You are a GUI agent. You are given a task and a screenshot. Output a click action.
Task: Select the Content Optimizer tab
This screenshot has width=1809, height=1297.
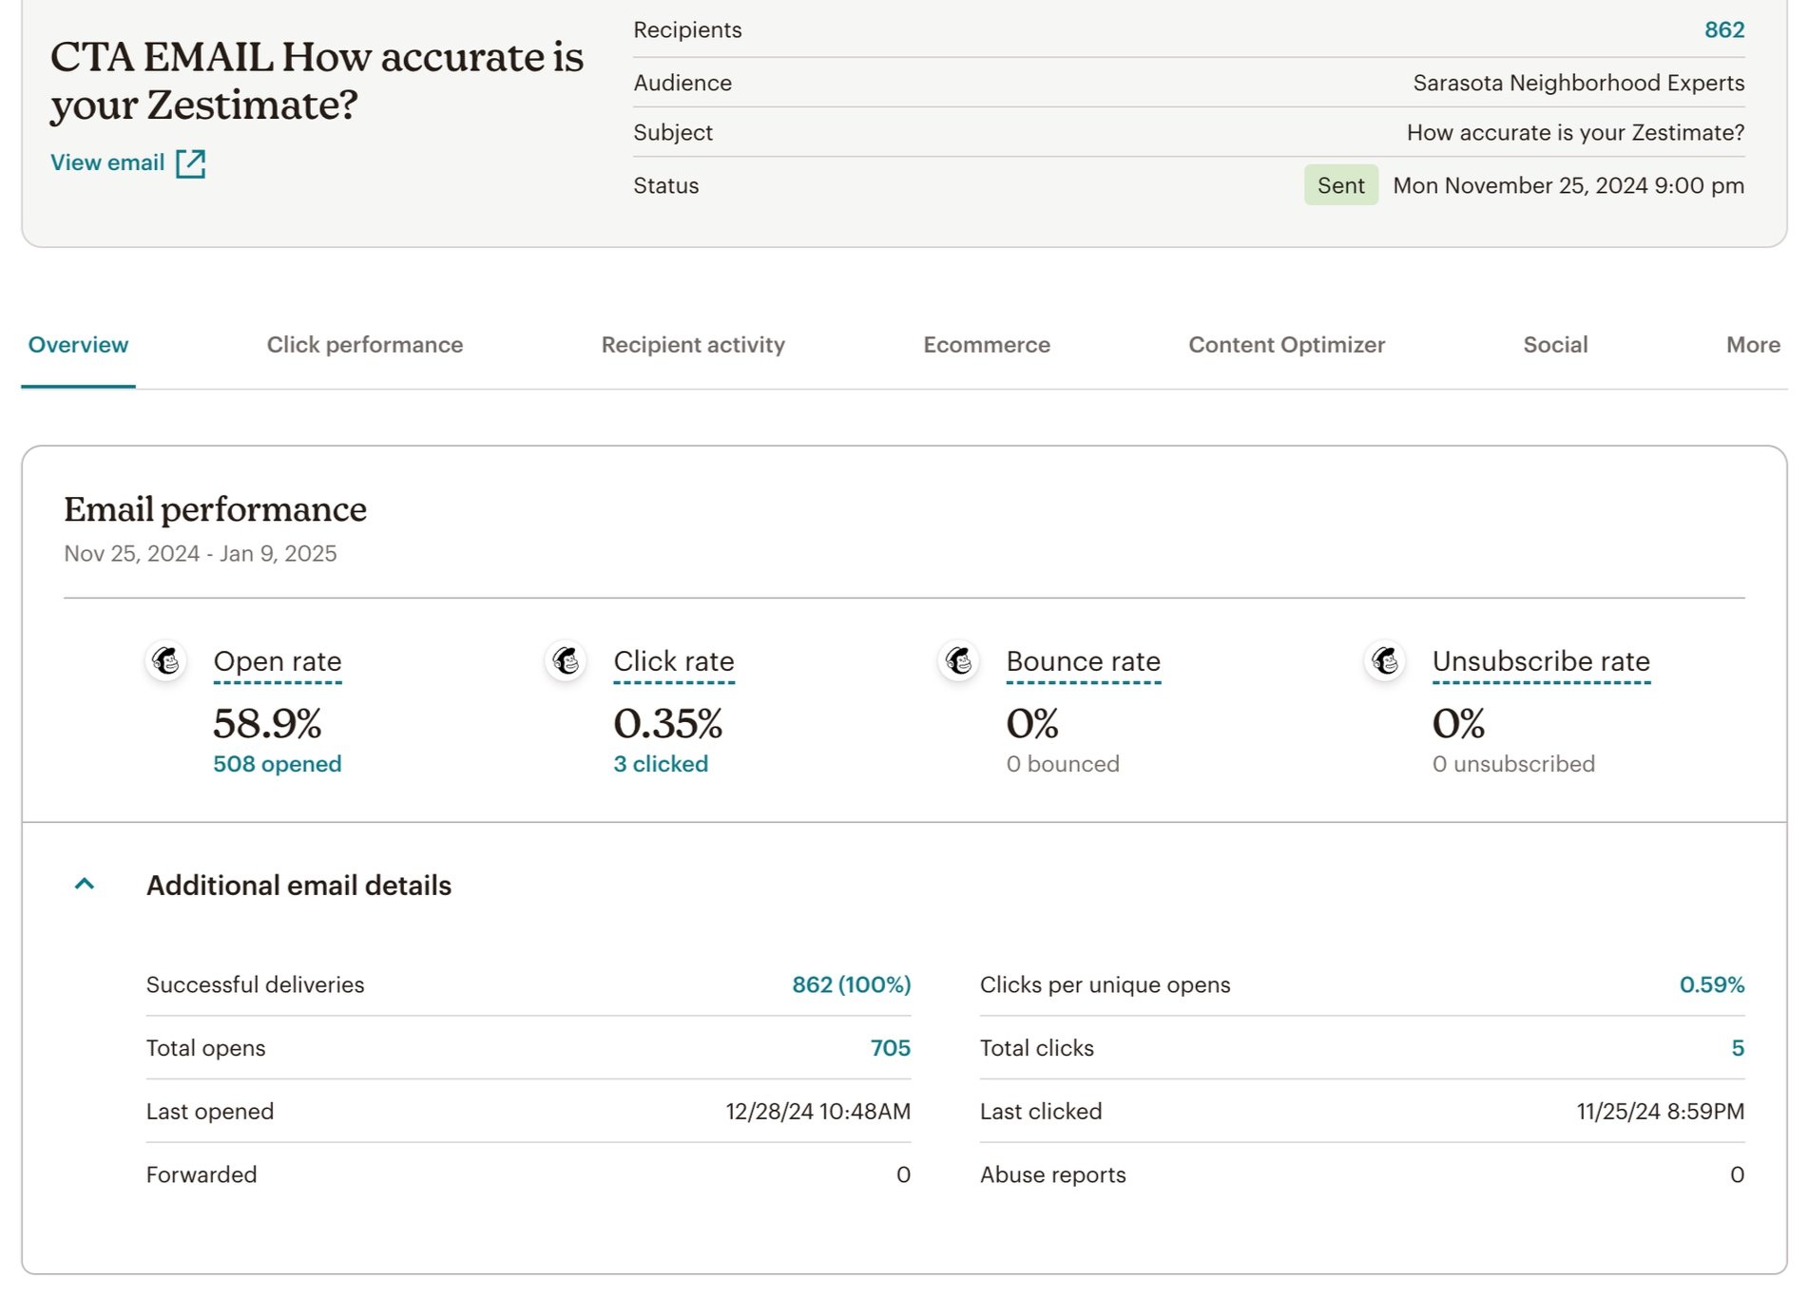point(1286,345)
